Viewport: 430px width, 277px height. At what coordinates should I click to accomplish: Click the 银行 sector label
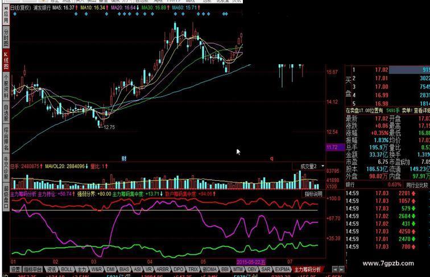coord(350,185)
